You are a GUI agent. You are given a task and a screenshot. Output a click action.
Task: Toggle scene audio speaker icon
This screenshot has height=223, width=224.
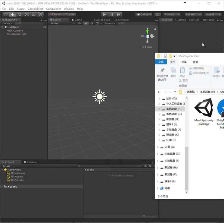(x=91, y=23)
